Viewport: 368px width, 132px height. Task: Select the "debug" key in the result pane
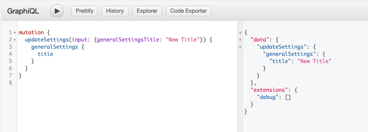(267, 97)
